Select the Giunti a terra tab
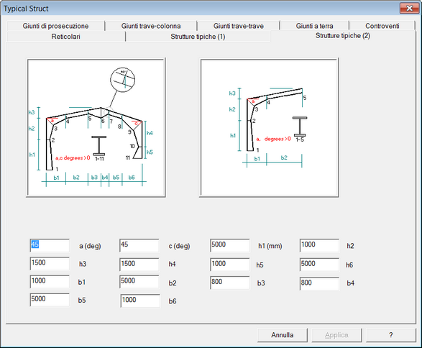422x348 pixels. click(314, 26)
